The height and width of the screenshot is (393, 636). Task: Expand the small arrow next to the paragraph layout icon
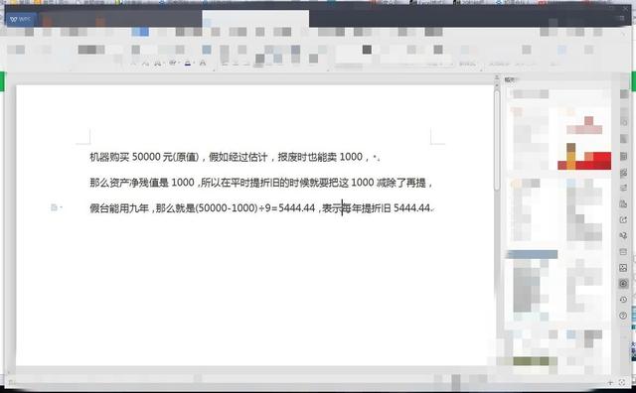(x=62, y=207)
